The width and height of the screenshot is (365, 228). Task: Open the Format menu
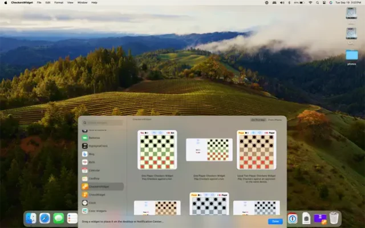tap(59, 2)
